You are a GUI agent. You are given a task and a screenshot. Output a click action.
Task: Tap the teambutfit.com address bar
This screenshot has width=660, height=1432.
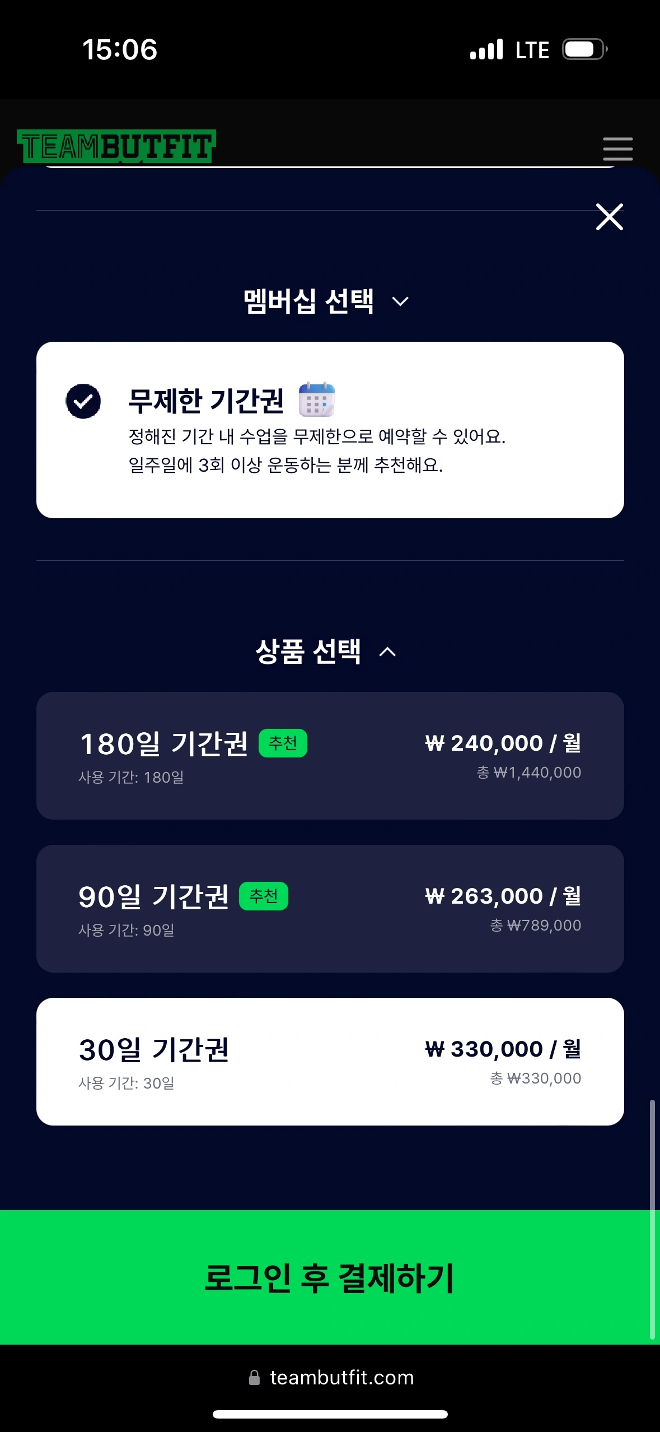click(x=341, y=1377)
